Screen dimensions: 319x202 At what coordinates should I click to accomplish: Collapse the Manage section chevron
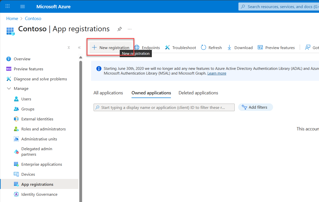[9, 89]
